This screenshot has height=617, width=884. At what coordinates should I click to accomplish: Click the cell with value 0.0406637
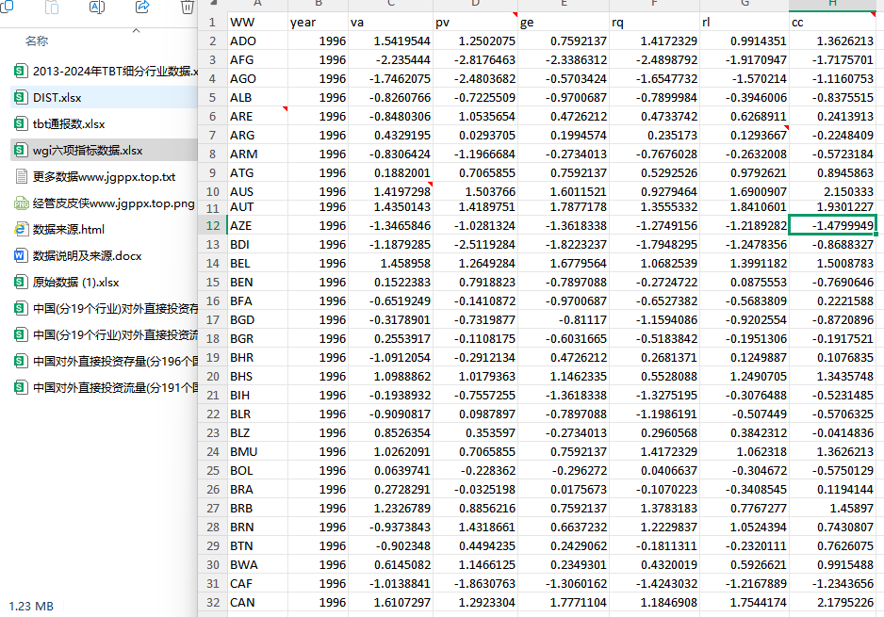pyautogui.click(x=655, y=470)
